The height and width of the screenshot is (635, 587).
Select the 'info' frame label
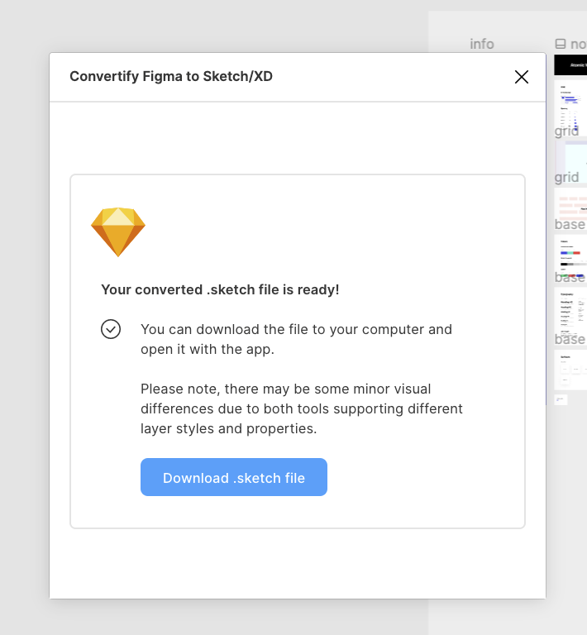point(482,44)
